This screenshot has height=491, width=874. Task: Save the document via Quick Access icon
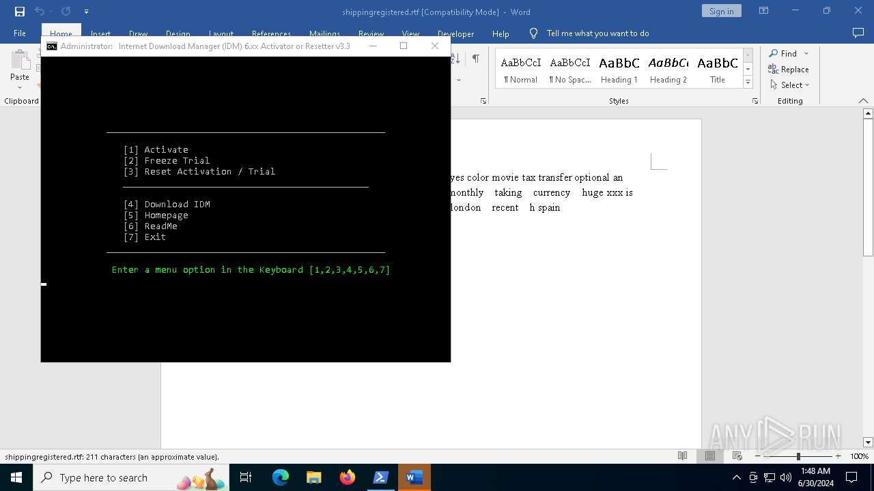(19, 12)
